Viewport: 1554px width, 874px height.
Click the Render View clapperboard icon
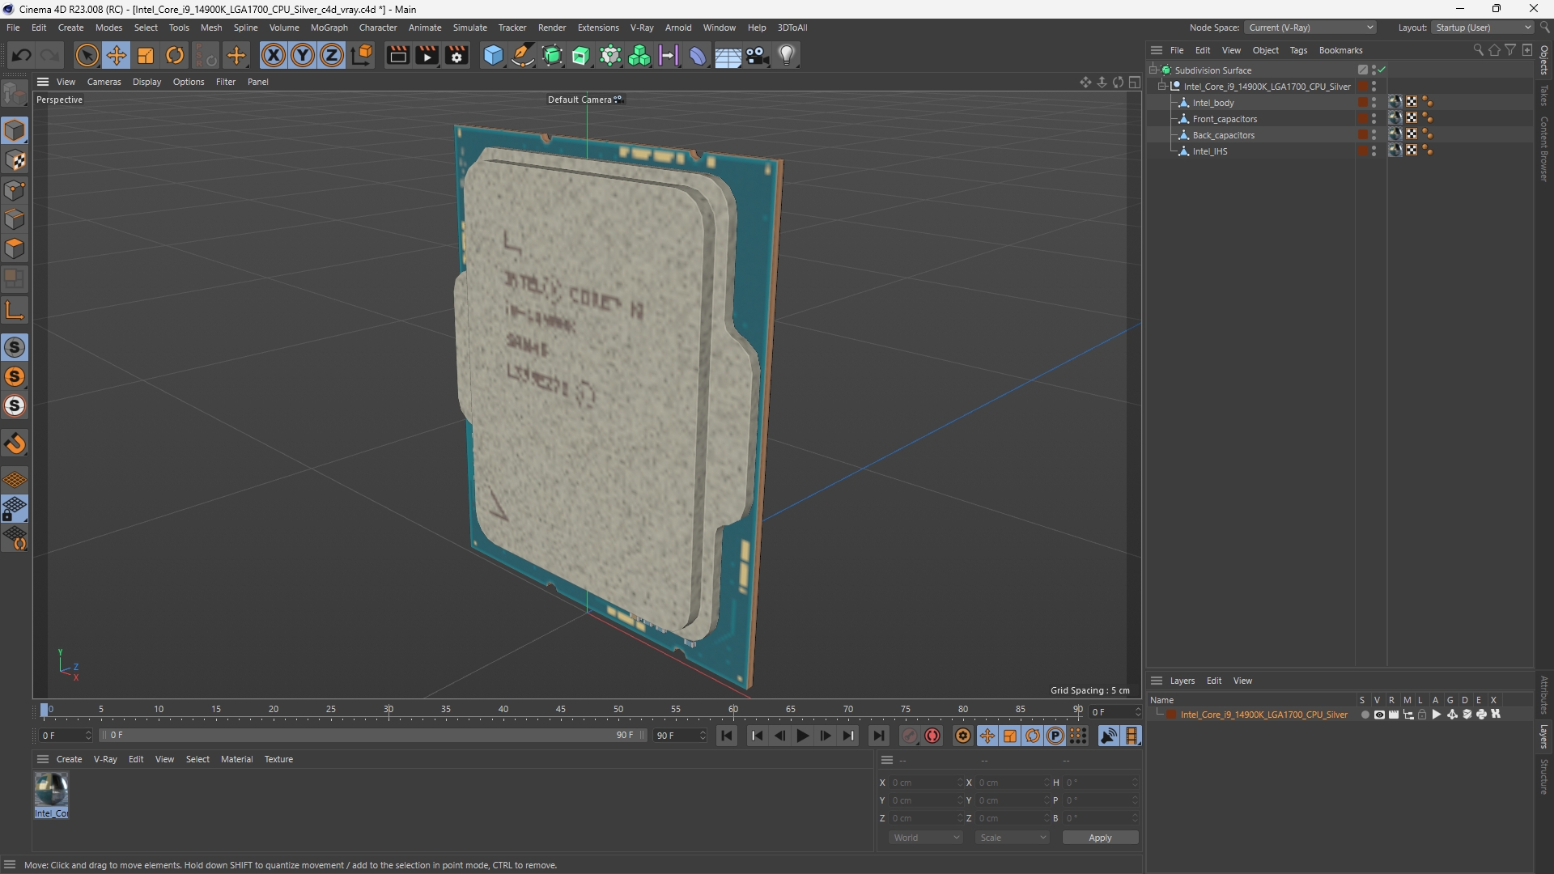pos(397,55)
